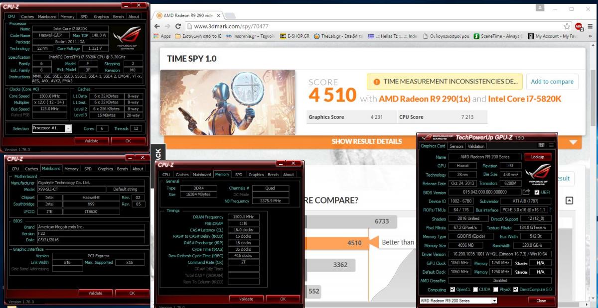The width and height of the screenshot is (598, 308).
Task: Open TheLab.gr bookmark
Action: coord(338,36)
